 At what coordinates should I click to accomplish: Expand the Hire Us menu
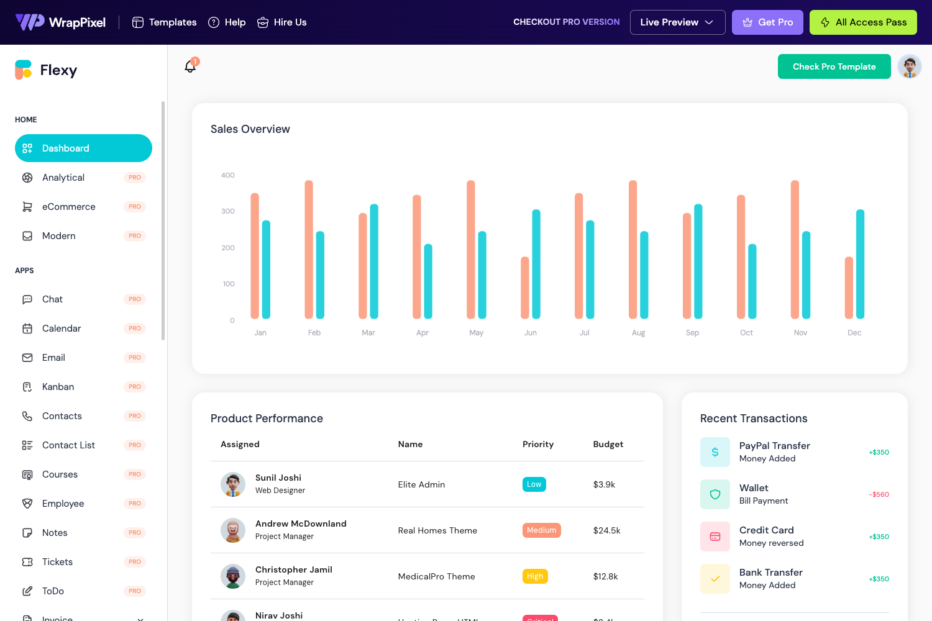(x=281, y=22)
